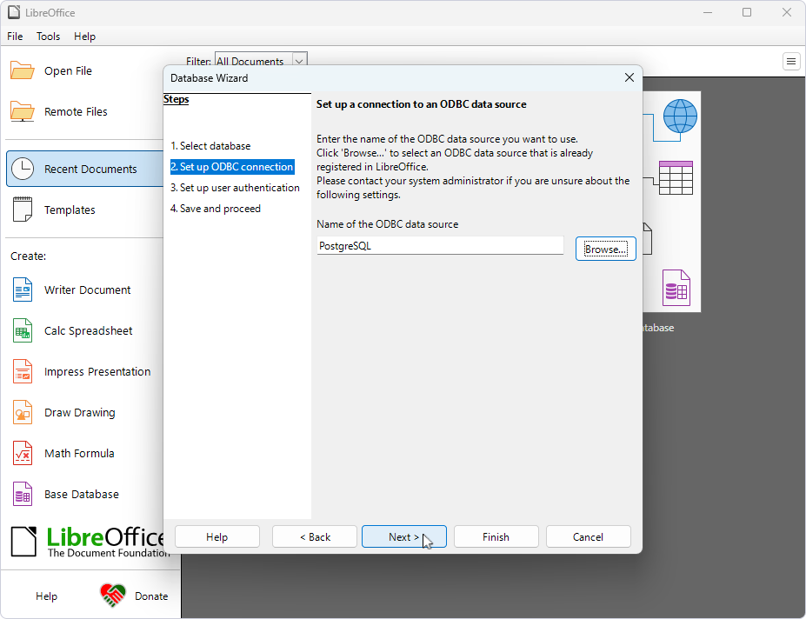The image size is (806, 619).
Task: Open the Tools menu
Action: (x=48, y=37)
